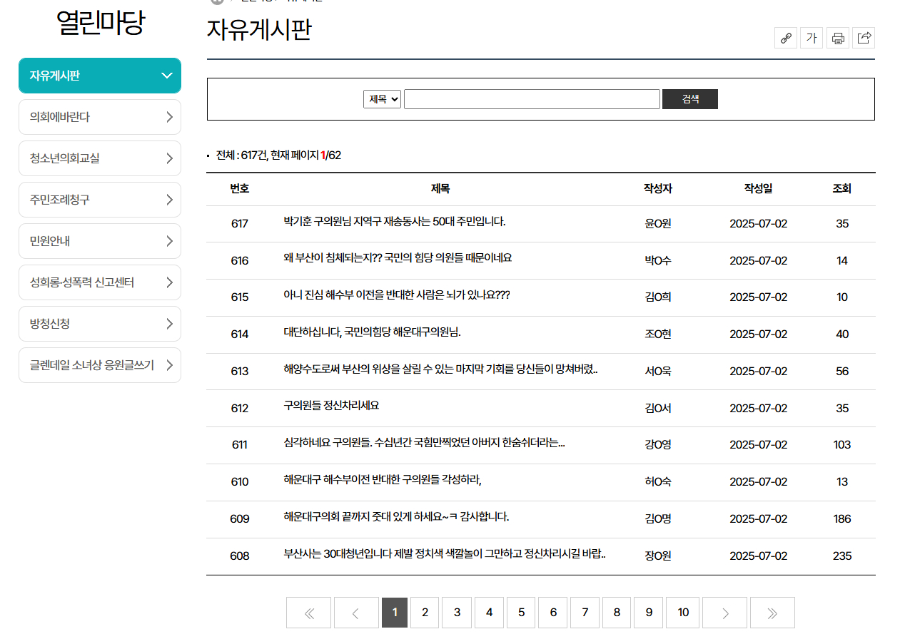Click inside the search input box
The height and width of the screenshot is (634, 915).
tap(531, 98)
